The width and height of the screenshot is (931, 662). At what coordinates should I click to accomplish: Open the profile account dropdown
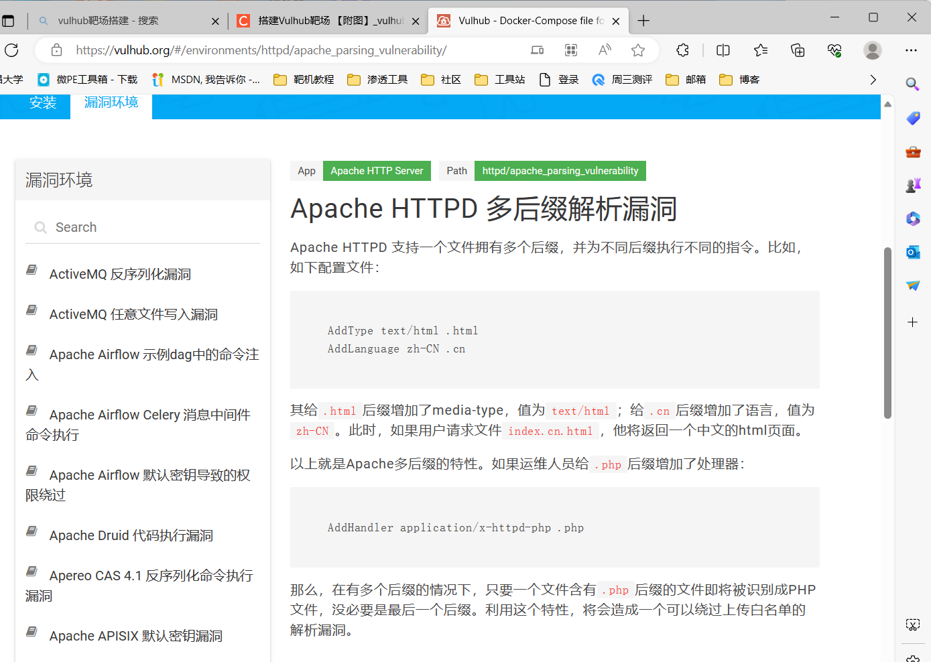[872, 50]
